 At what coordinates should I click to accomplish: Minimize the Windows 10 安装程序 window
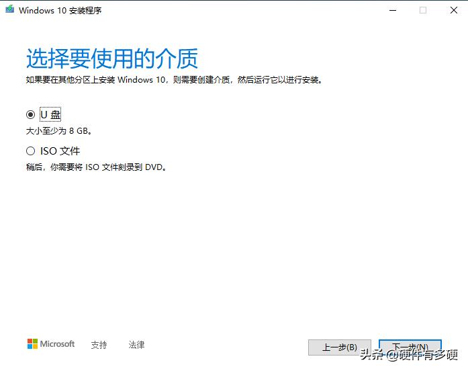pyautogui.click(x=393, y=11)
